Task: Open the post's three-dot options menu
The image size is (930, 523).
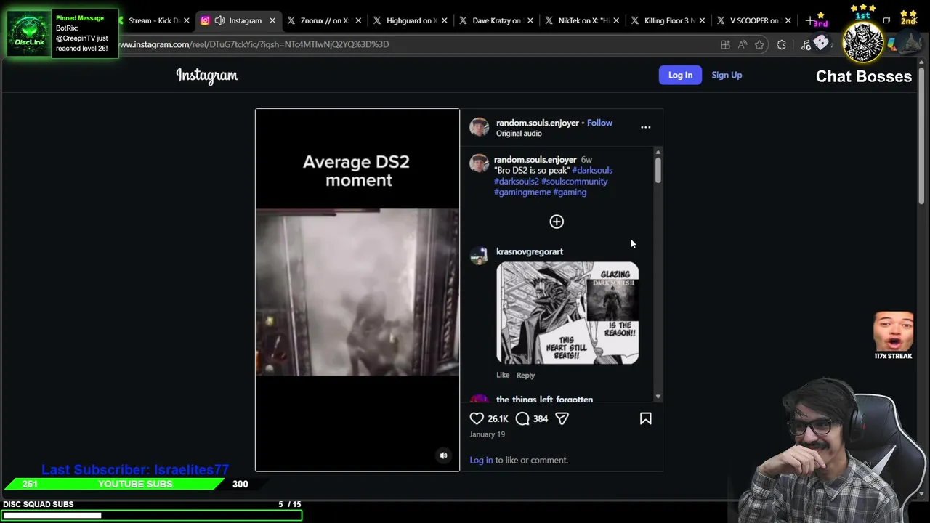Action: (x=645, y=127)
